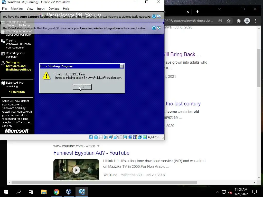Screen dimensions: 263x197
Task: Open a new tab in Chrome
Action: [198, 12]
